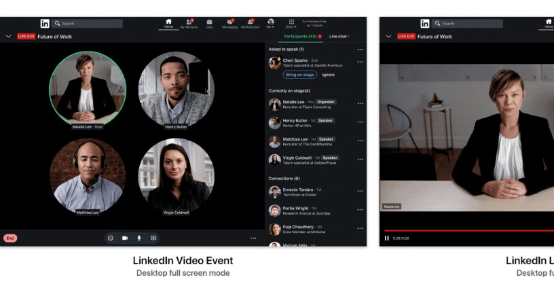Select Puja Chaudhary in the connections list
Image resolution: width=554 pixels, height=290 pixels.
click(316, 230)
